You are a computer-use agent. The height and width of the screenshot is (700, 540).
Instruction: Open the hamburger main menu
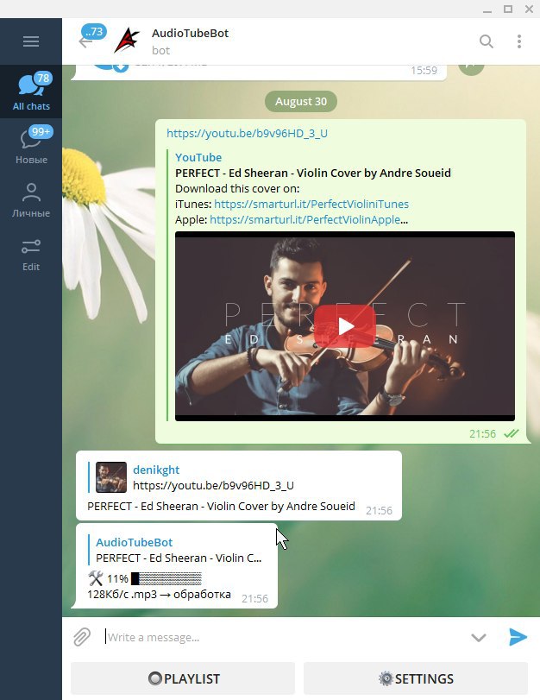(31, 41)
